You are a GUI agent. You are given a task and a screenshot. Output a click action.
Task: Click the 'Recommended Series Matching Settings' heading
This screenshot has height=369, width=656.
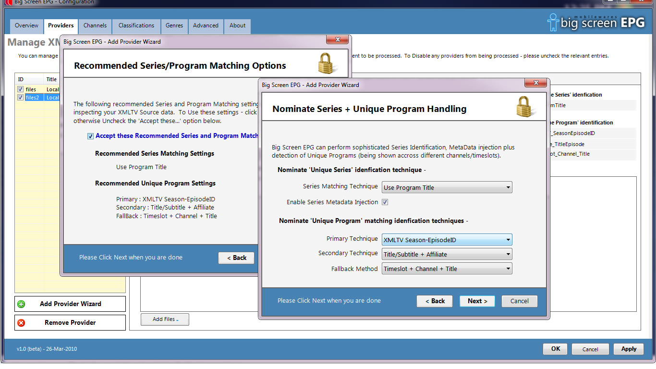coord(155,154)
